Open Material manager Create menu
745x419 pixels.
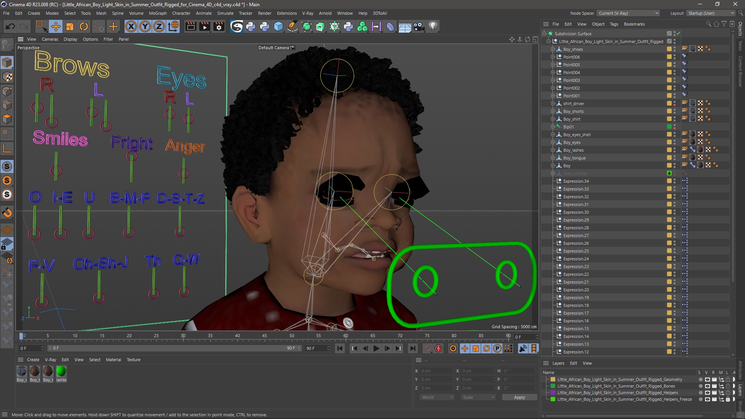click(x=33, y=360)
